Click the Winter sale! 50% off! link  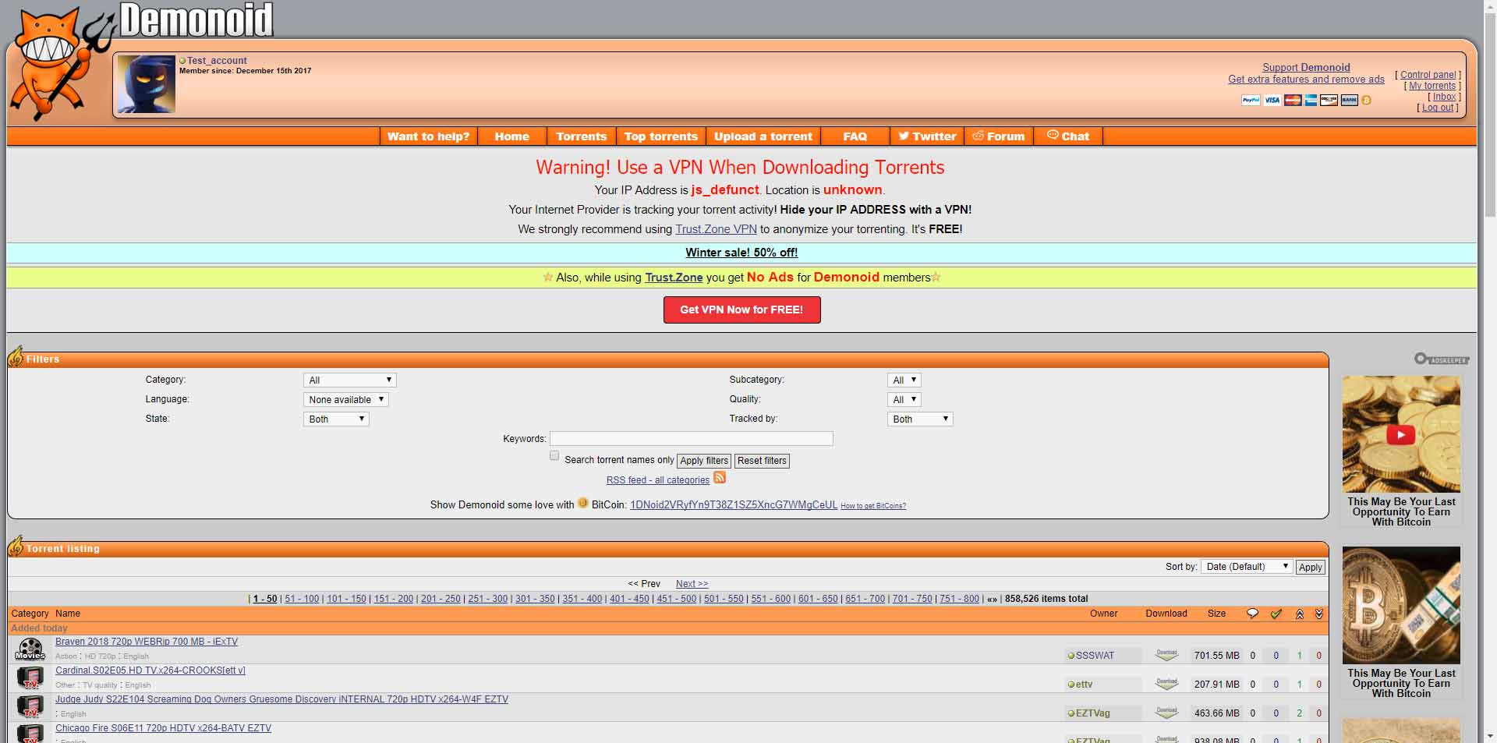point(741,253)
